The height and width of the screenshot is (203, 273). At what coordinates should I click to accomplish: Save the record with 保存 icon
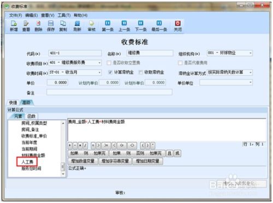point(51,26)
